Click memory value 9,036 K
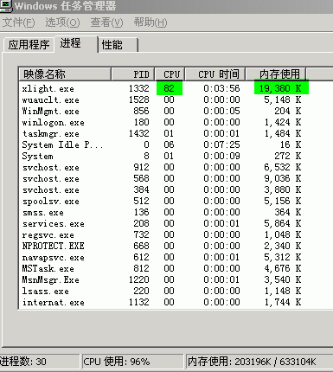This screenshot has width=333, height=372. tap(283, 178)
